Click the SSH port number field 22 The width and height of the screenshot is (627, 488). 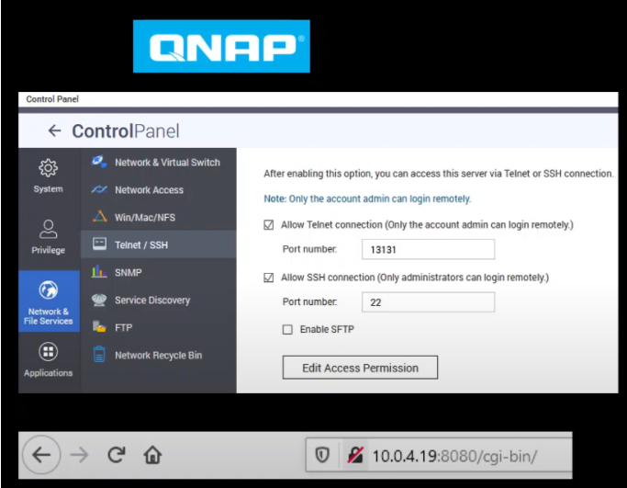(x=429, y=301)
